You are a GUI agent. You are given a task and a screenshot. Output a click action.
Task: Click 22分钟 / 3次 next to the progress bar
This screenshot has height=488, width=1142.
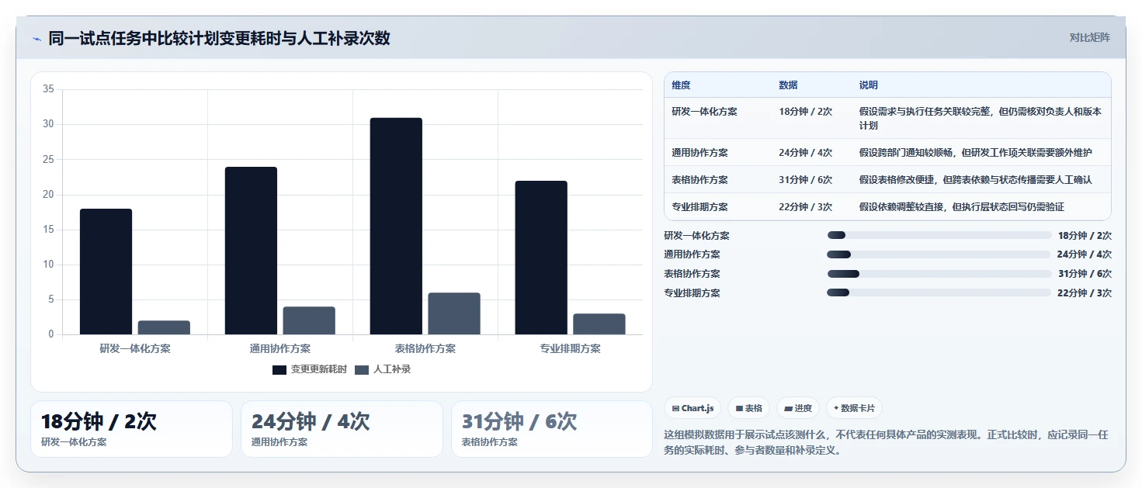[1085, 292]
